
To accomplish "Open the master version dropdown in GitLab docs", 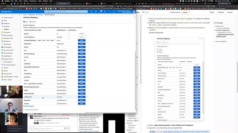I will tap(186, 12).
